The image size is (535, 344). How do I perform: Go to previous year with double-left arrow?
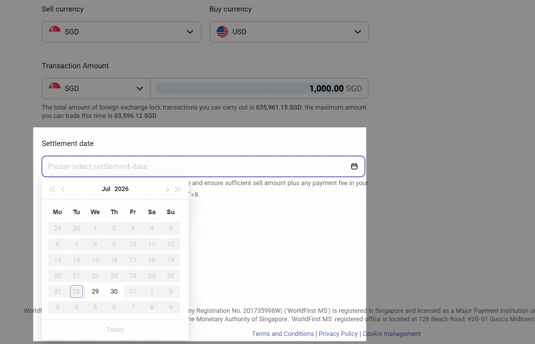coord(52,189)
